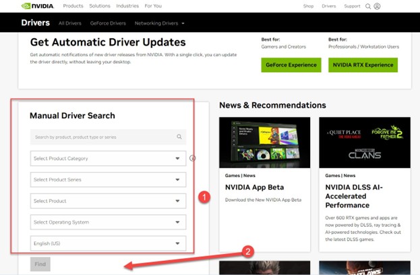
Task: Expand the Select Product dropdown
Action: point(108,201)
